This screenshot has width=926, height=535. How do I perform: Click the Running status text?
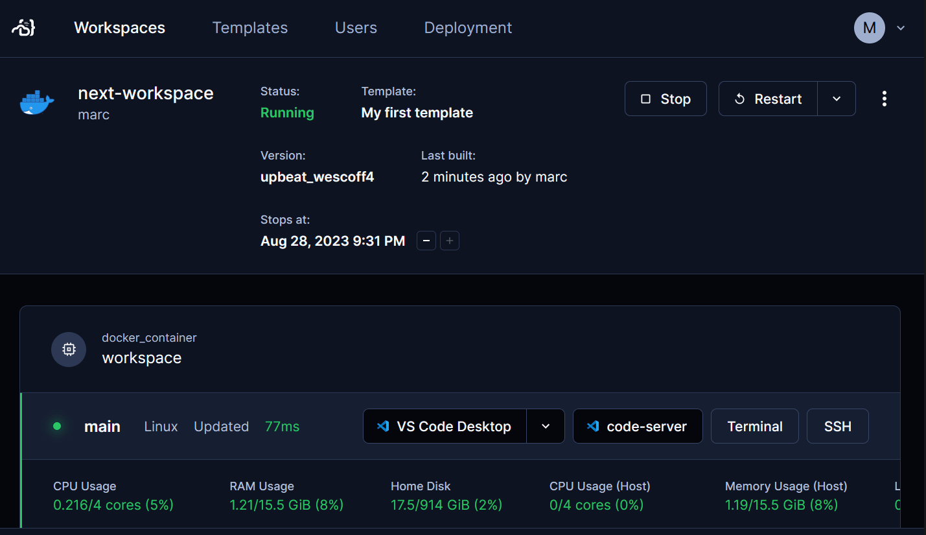pos(287,113)
